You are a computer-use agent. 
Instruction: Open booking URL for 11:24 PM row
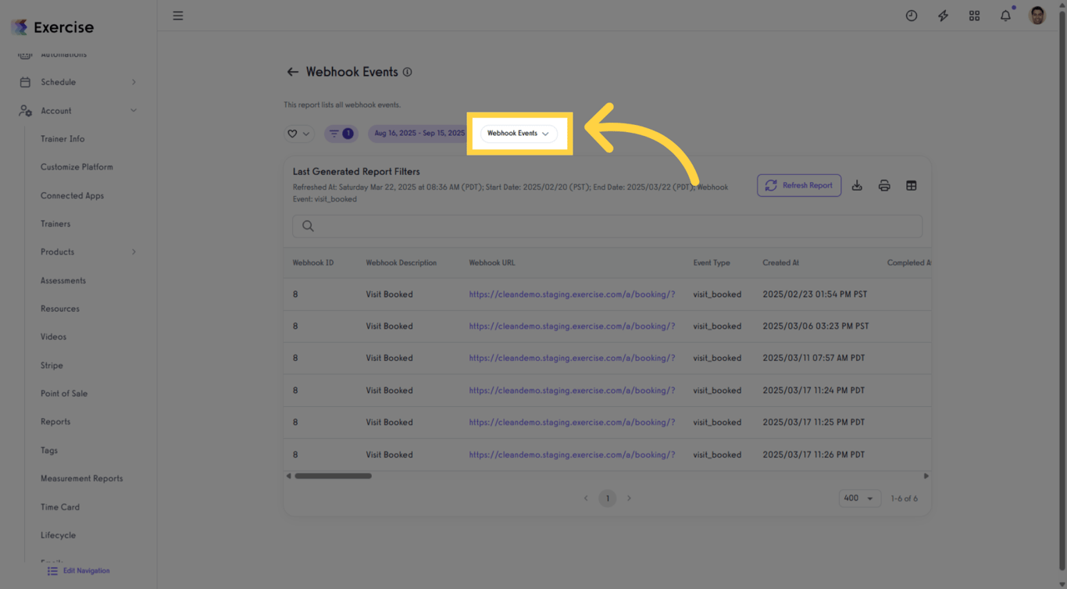pyautogui.click(x=572, y=391)
